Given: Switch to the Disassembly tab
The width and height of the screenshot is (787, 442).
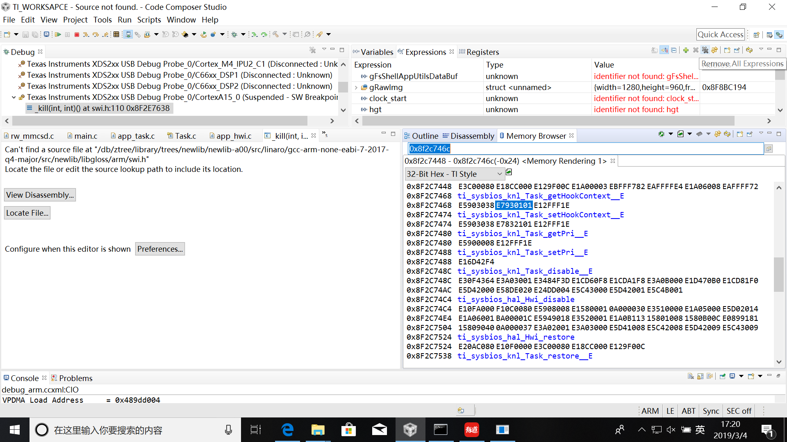Looking at the screenshot, I should click(469, 136).
